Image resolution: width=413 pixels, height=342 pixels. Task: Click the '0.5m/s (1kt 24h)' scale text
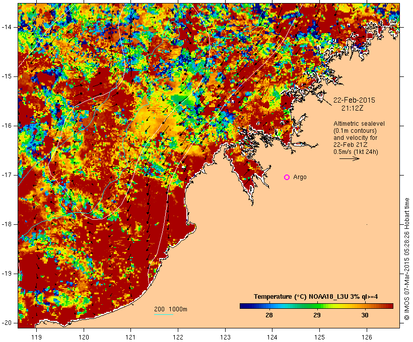pyautogui.click(x=356, y=152)
